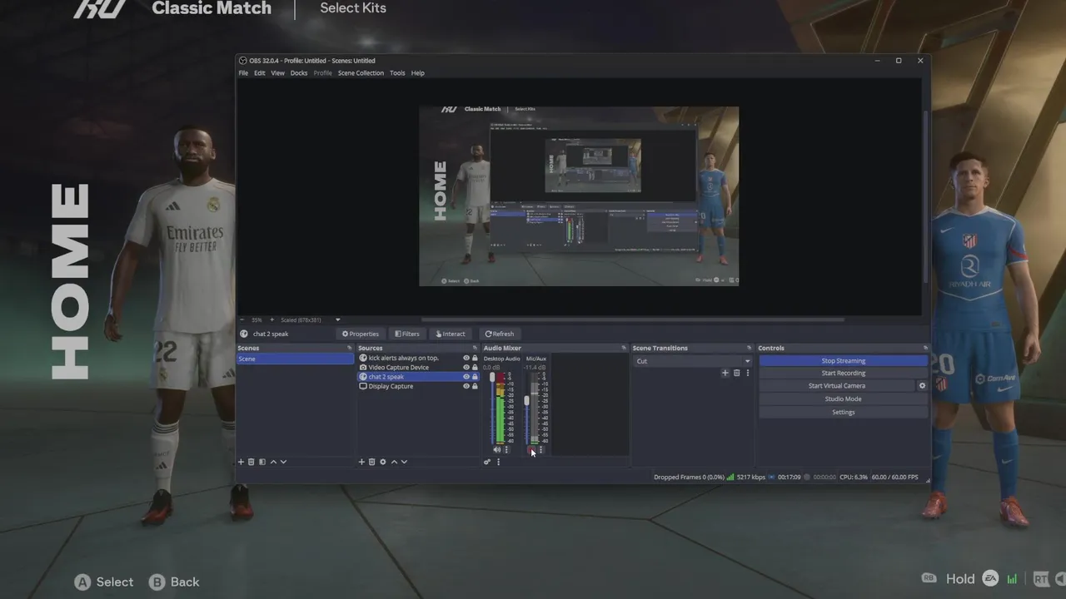The width and height of the screenshot is (1066, 599).
Task: Open the Scaled preview scaling dropdown
Action: (x=311, y=319)
